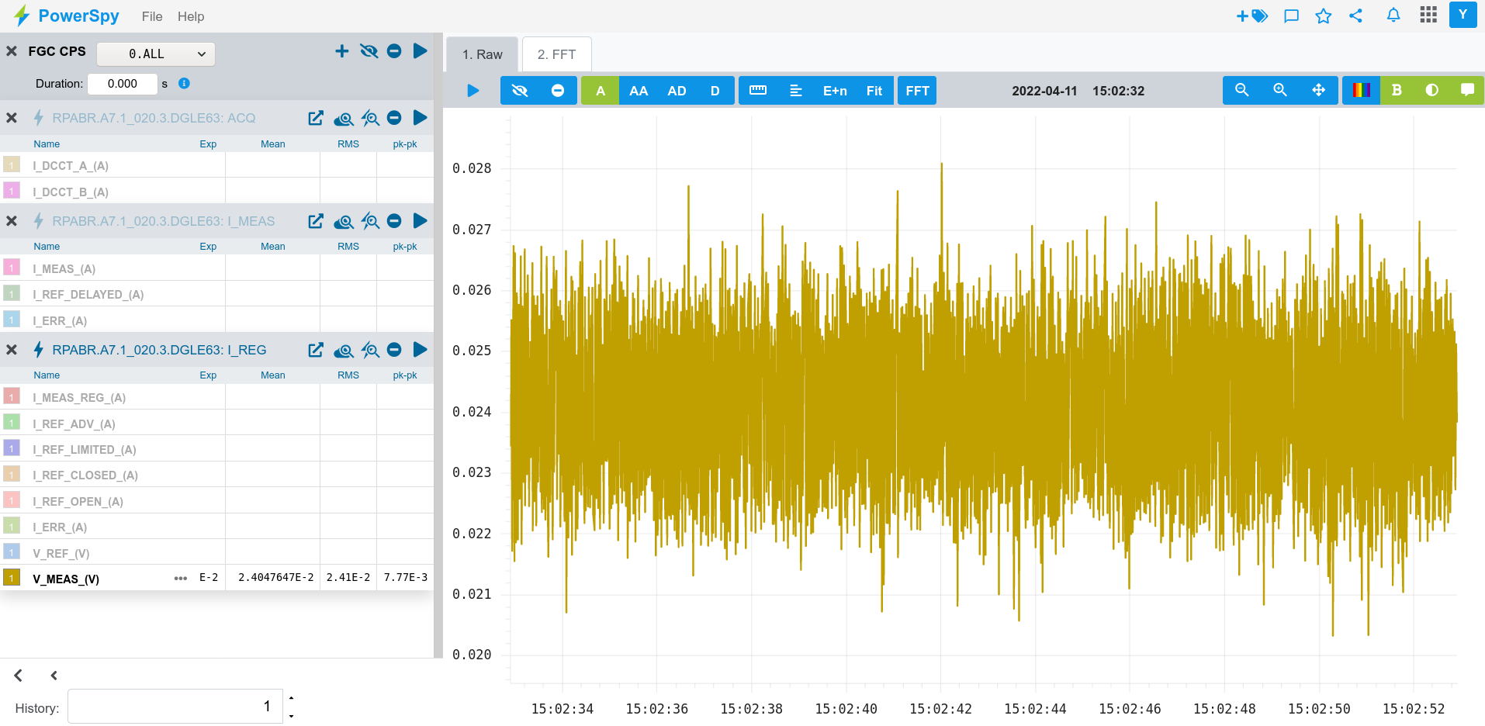1485x726 pixels.
Task: Select the AA scaling mode
Action: (x=639, y=91)
